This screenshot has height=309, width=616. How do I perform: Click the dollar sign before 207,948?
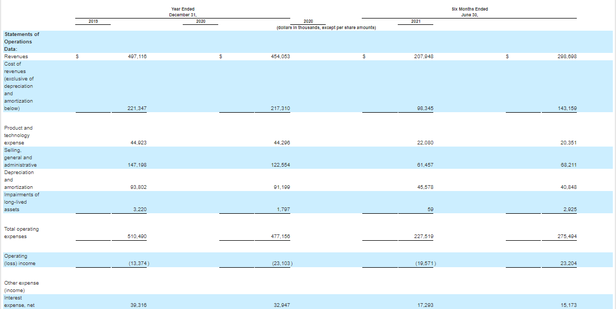pos(364,57)
